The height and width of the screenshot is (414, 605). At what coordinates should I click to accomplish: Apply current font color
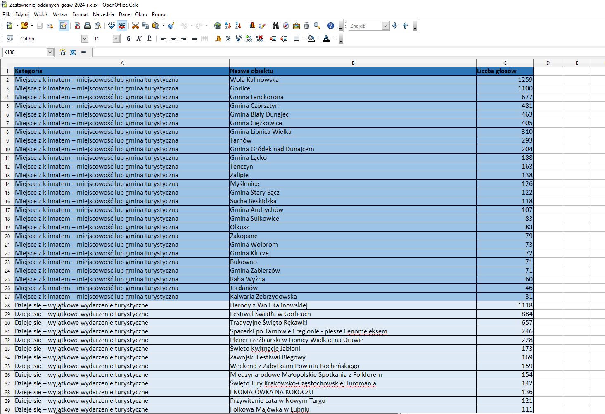[x=326, y=38]
